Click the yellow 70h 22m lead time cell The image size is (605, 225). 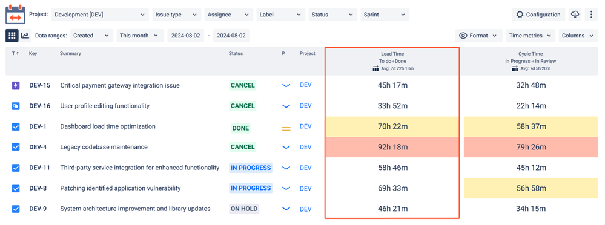coord(392,127)
